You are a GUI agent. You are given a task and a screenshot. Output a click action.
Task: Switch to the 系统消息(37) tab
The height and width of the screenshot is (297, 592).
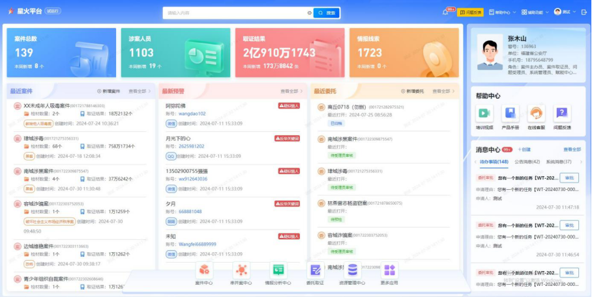(x=558, y=162)
